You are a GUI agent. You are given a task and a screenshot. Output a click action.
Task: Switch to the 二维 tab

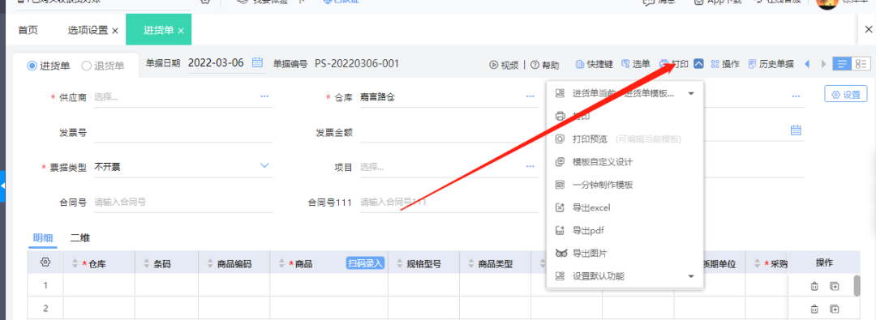coord(79,237)
